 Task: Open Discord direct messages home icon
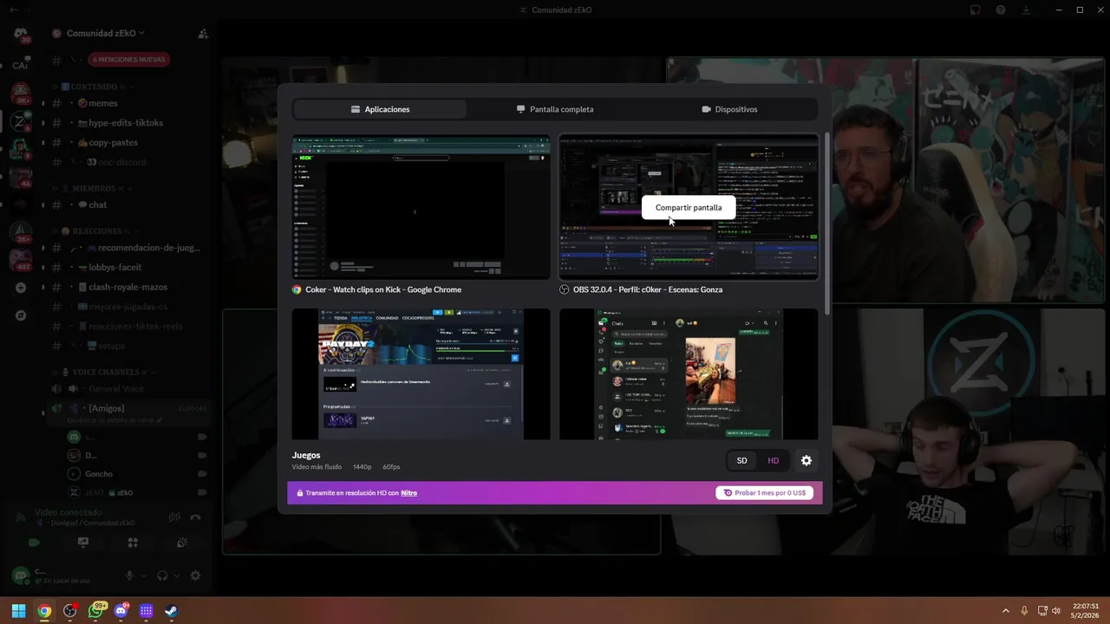(x=21, y=34)
